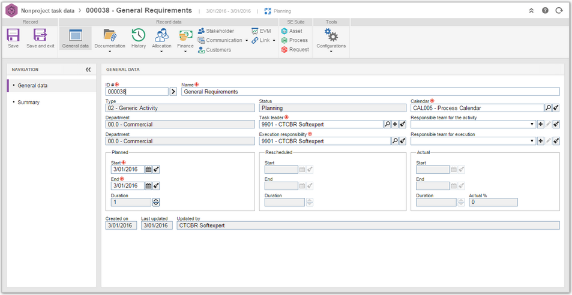Click the Planned End date field

click(x=128, y=186)
